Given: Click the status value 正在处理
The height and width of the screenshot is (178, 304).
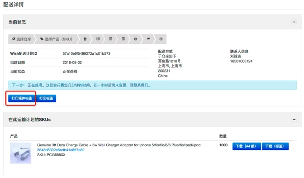Looking at the screenshot, I should coord(70,72).
